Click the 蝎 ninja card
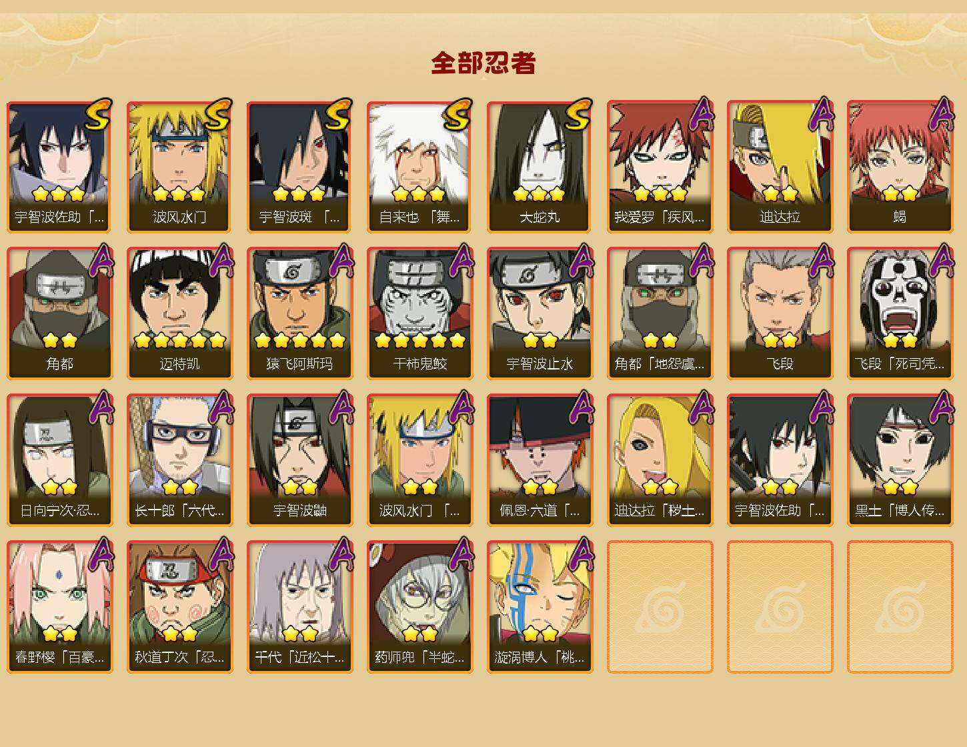Viewport: 967px width, 747px height. click(900, 167)
